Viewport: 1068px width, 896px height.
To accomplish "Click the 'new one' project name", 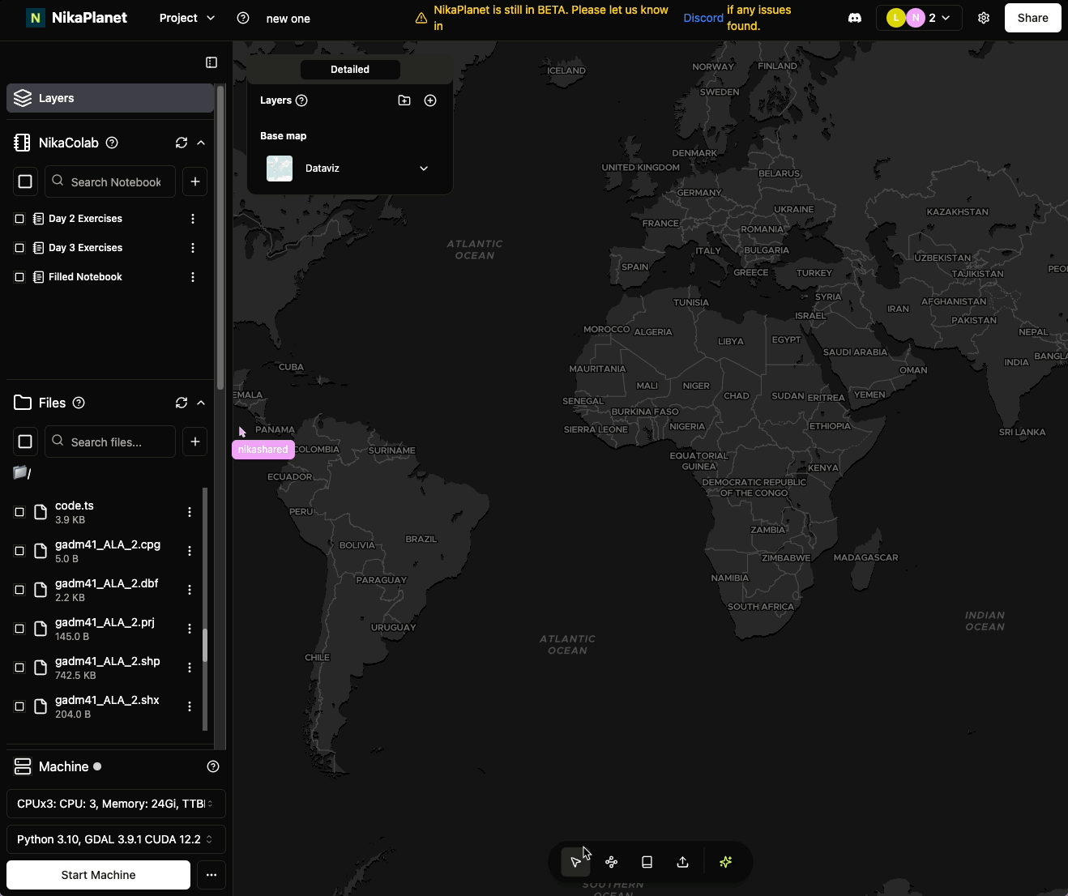I will pos(288,19).
